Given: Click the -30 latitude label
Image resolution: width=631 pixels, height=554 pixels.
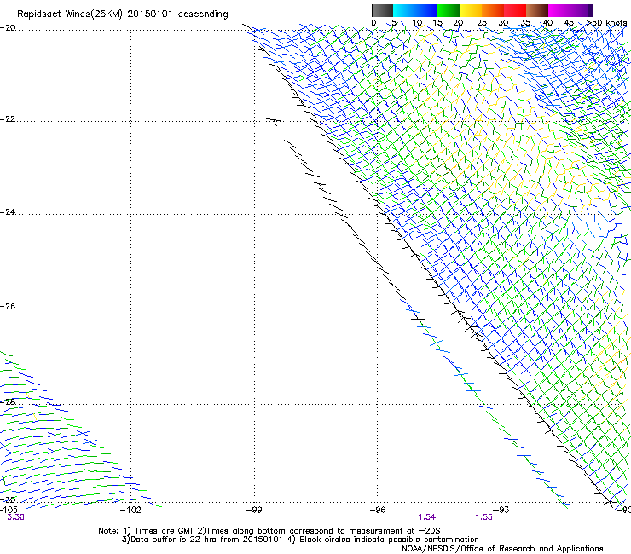Looking at the screenshot, I should click(x=8, y=500).
